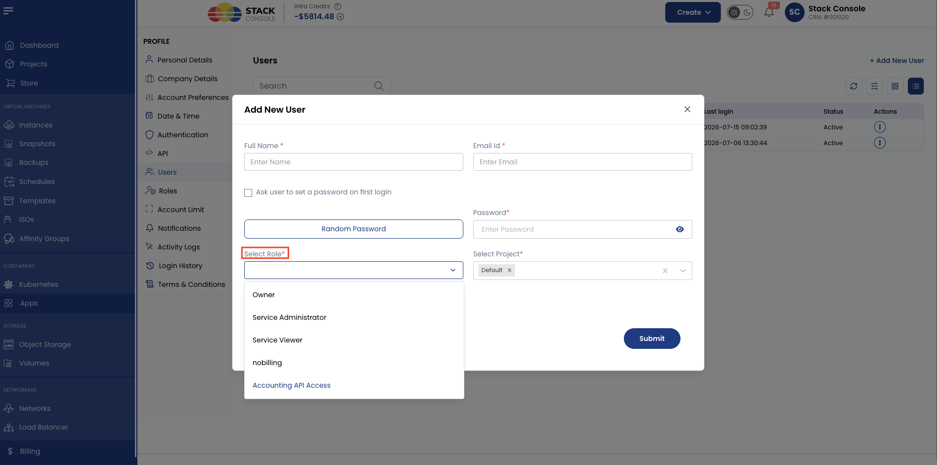
Task: Open Login History profile section
Action: (180, 266)
